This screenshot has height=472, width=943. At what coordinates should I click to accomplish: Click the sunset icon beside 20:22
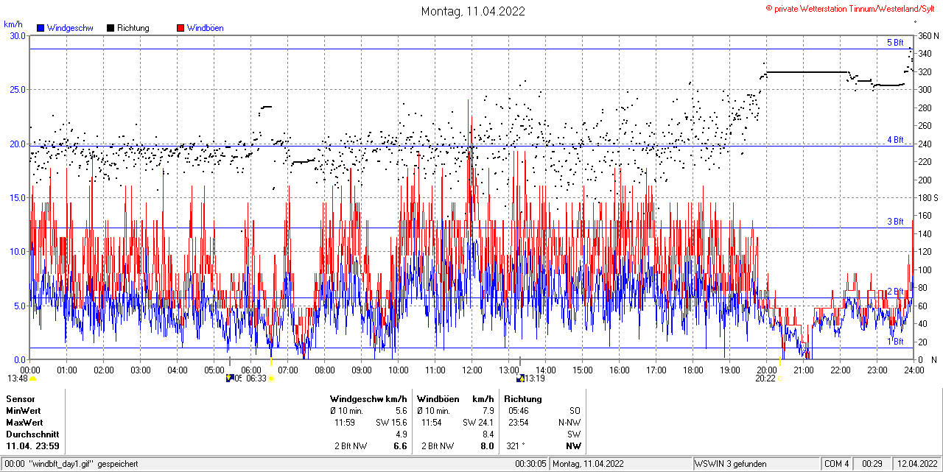tap(780, 379)
